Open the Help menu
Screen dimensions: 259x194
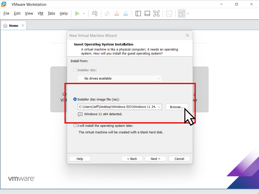point(64,13)
